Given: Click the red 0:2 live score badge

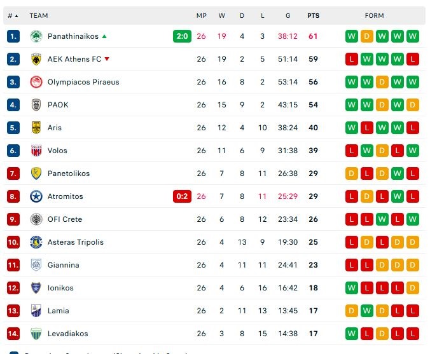Looking at the screenshot, I should click(x=182, y=196).
